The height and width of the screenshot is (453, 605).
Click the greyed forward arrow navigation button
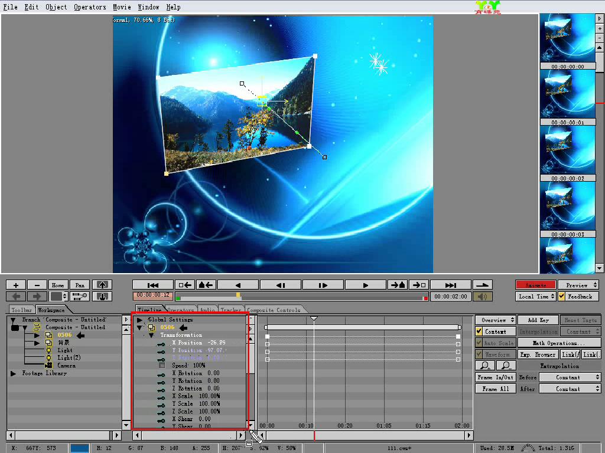(x=37, y=296)
